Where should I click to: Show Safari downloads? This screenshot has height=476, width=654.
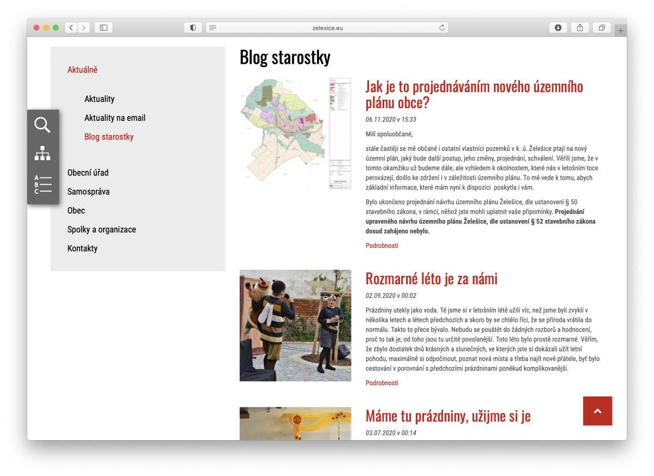(557, 27)
